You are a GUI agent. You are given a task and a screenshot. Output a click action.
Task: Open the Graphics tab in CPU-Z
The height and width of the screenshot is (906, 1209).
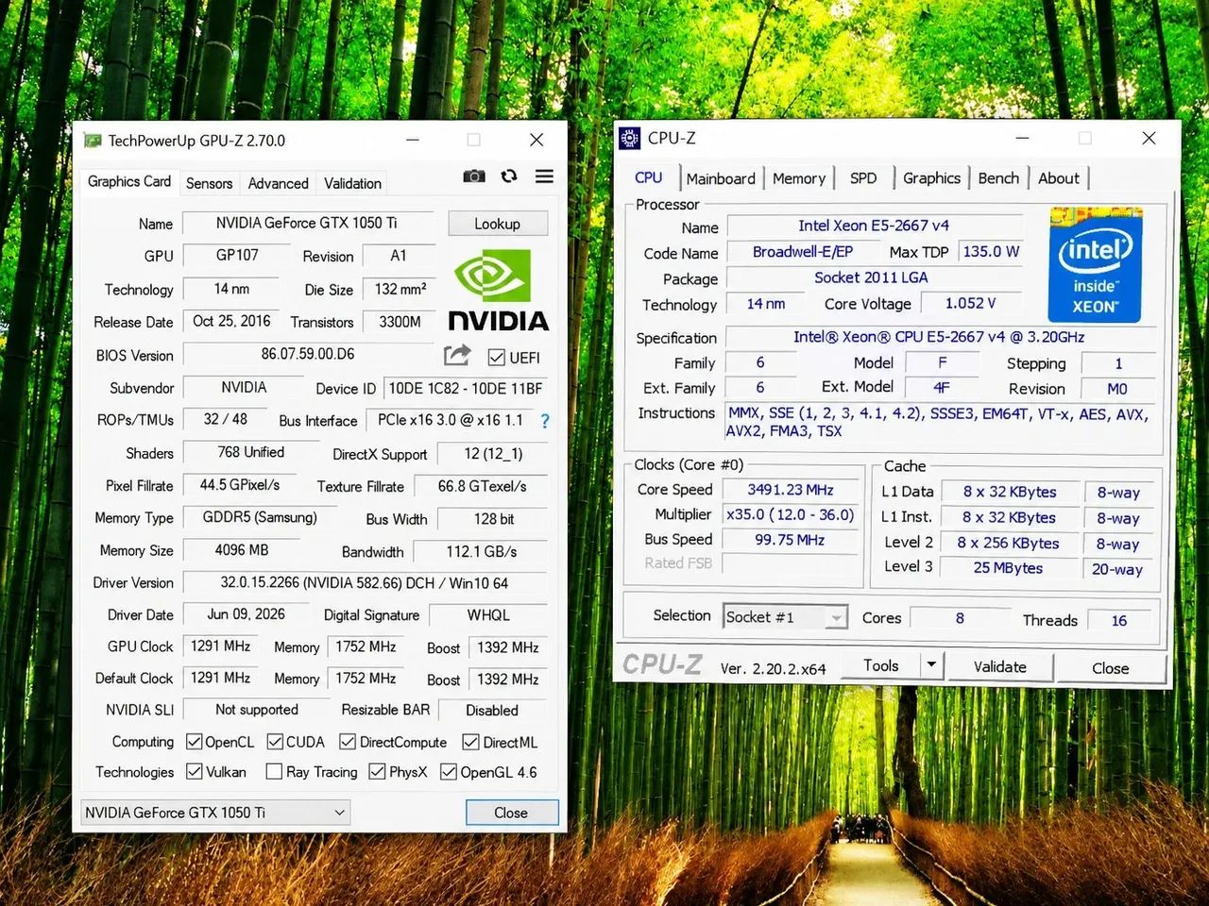tap(931, 178)
